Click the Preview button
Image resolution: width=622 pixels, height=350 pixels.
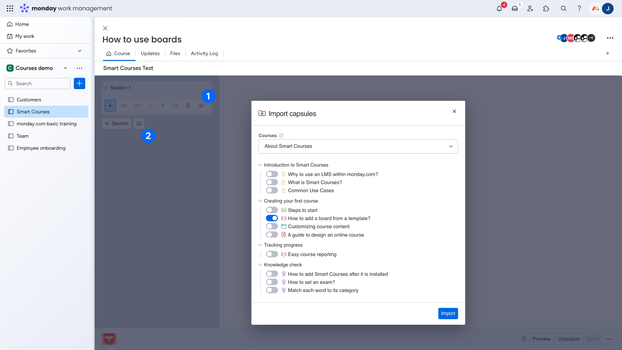point(541,339)
